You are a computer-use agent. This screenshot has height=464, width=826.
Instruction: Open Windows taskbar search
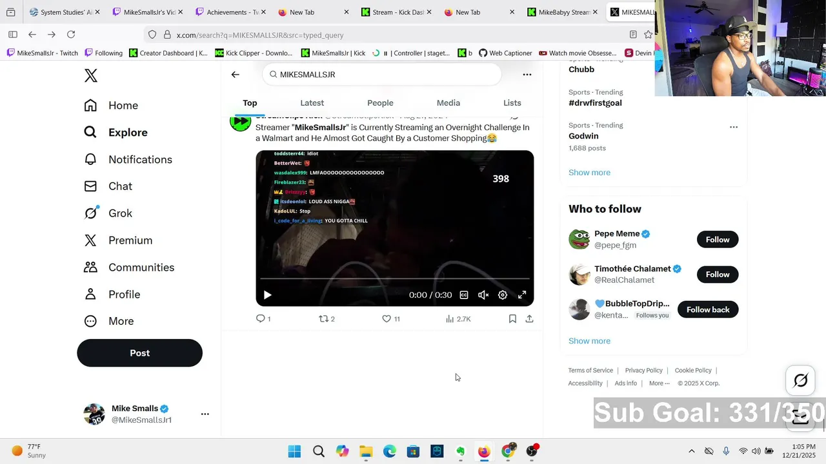click(x=318, y=451)
